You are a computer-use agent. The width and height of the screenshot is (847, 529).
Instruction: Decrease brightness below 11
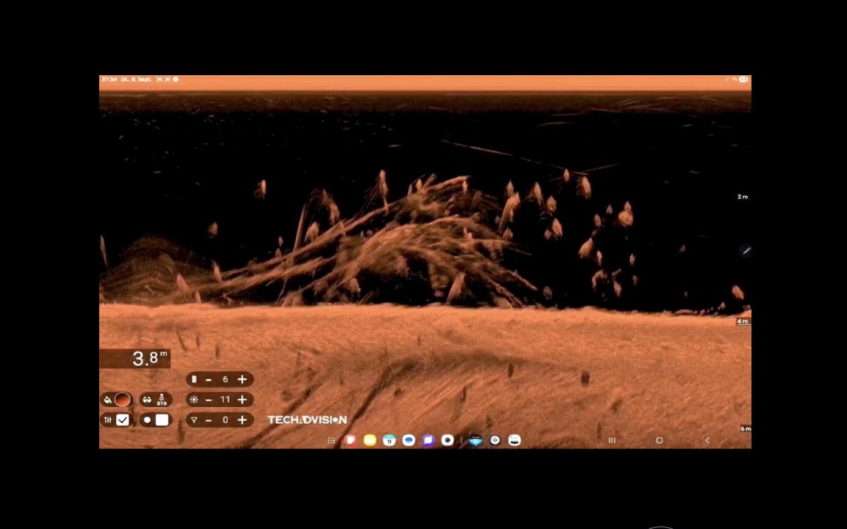[209, 400]
